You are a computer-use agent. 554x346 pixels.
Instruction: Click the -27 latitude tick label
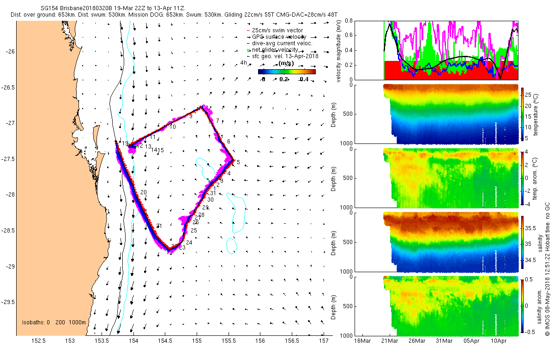click(x=10, y=123)
